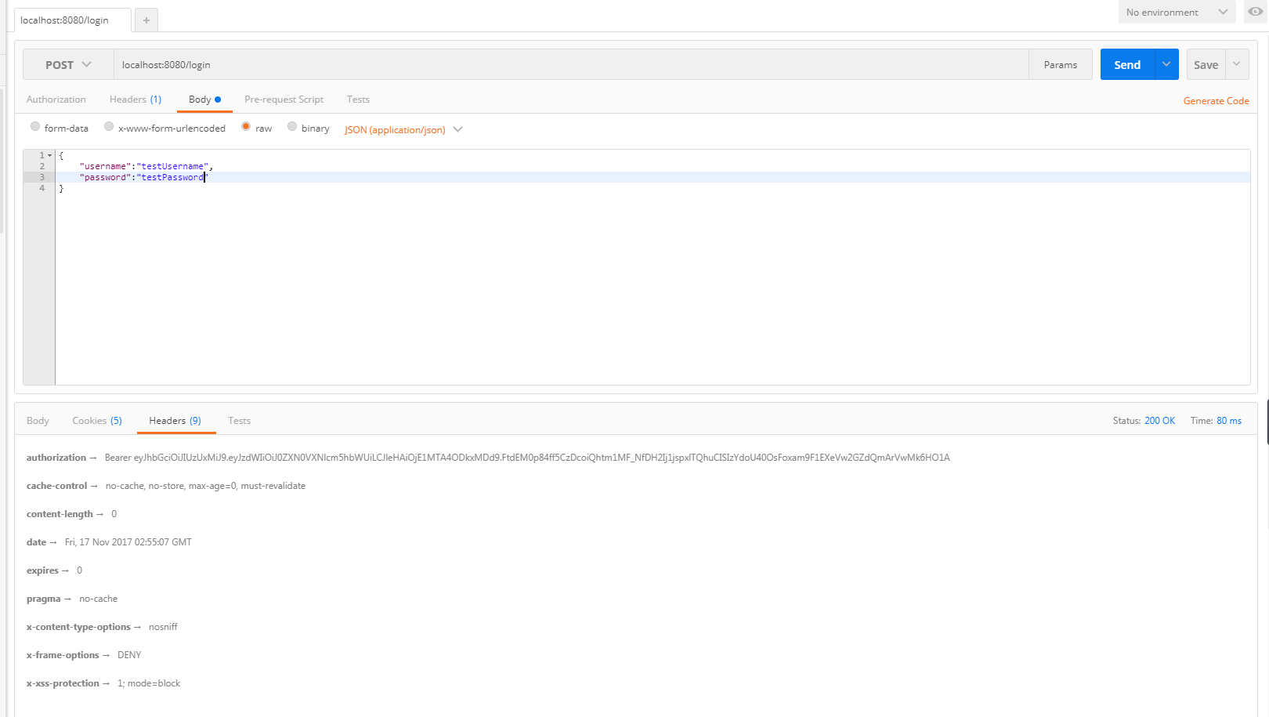Open the response Cookies (5) tab
The width and height of the screenshot is (1269, 717).
pos(97,421)
